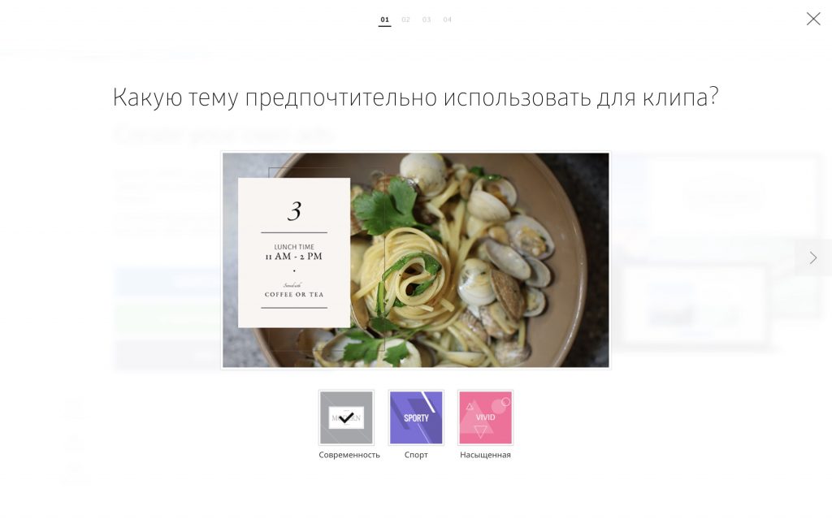832x519 pixels.
Task: Return to step 01 indicator
Action: pyautogui.click(x=384, y=19)
